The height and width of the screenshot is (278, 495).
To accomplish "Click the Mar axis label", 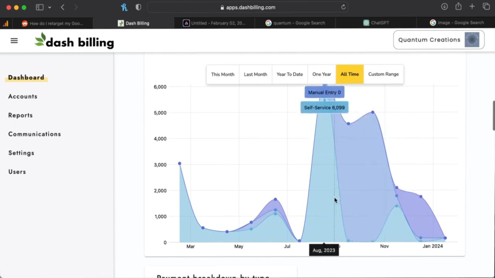I will click(191, 246).
